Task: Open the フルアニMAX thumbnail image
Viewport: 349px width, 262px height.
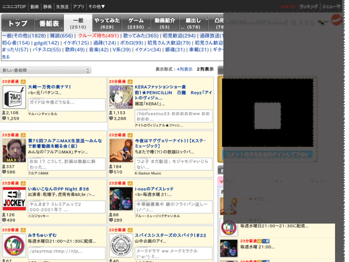Action: point(14,151)
